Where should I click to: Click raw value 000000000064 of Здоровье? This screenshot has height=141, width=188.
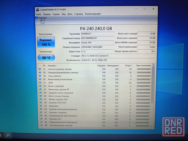(143, 106)
